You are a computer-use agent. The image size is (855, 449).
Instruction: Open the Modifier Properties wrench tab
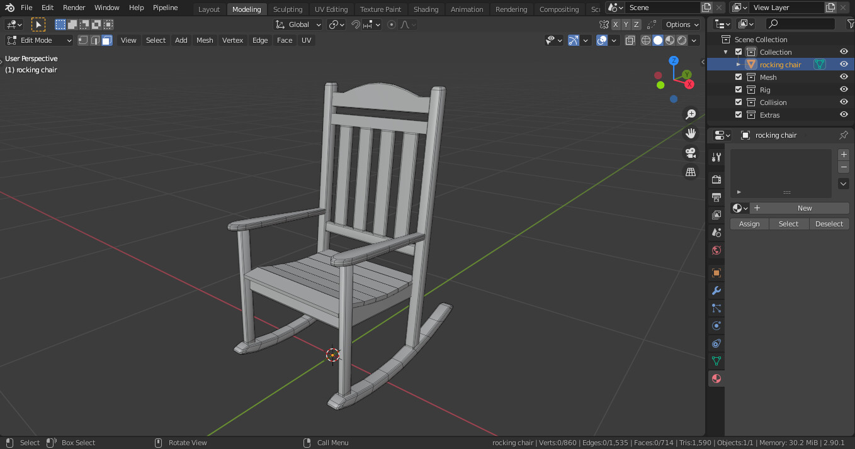tap(716, 290)
